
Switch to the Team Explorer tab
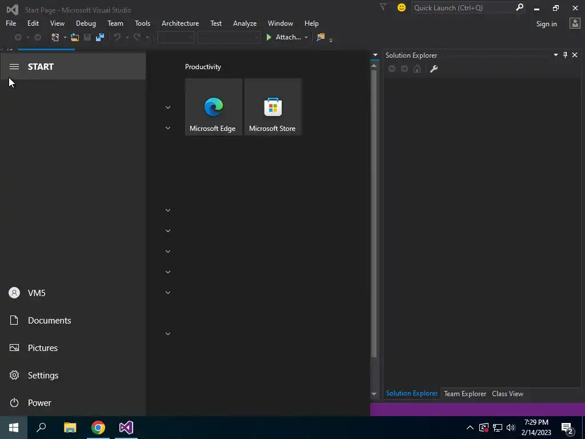click(465, 393)
